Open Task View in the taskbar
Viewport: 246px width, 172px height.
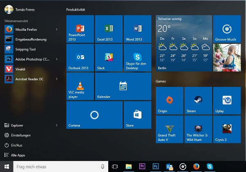[x=115, y=167]
